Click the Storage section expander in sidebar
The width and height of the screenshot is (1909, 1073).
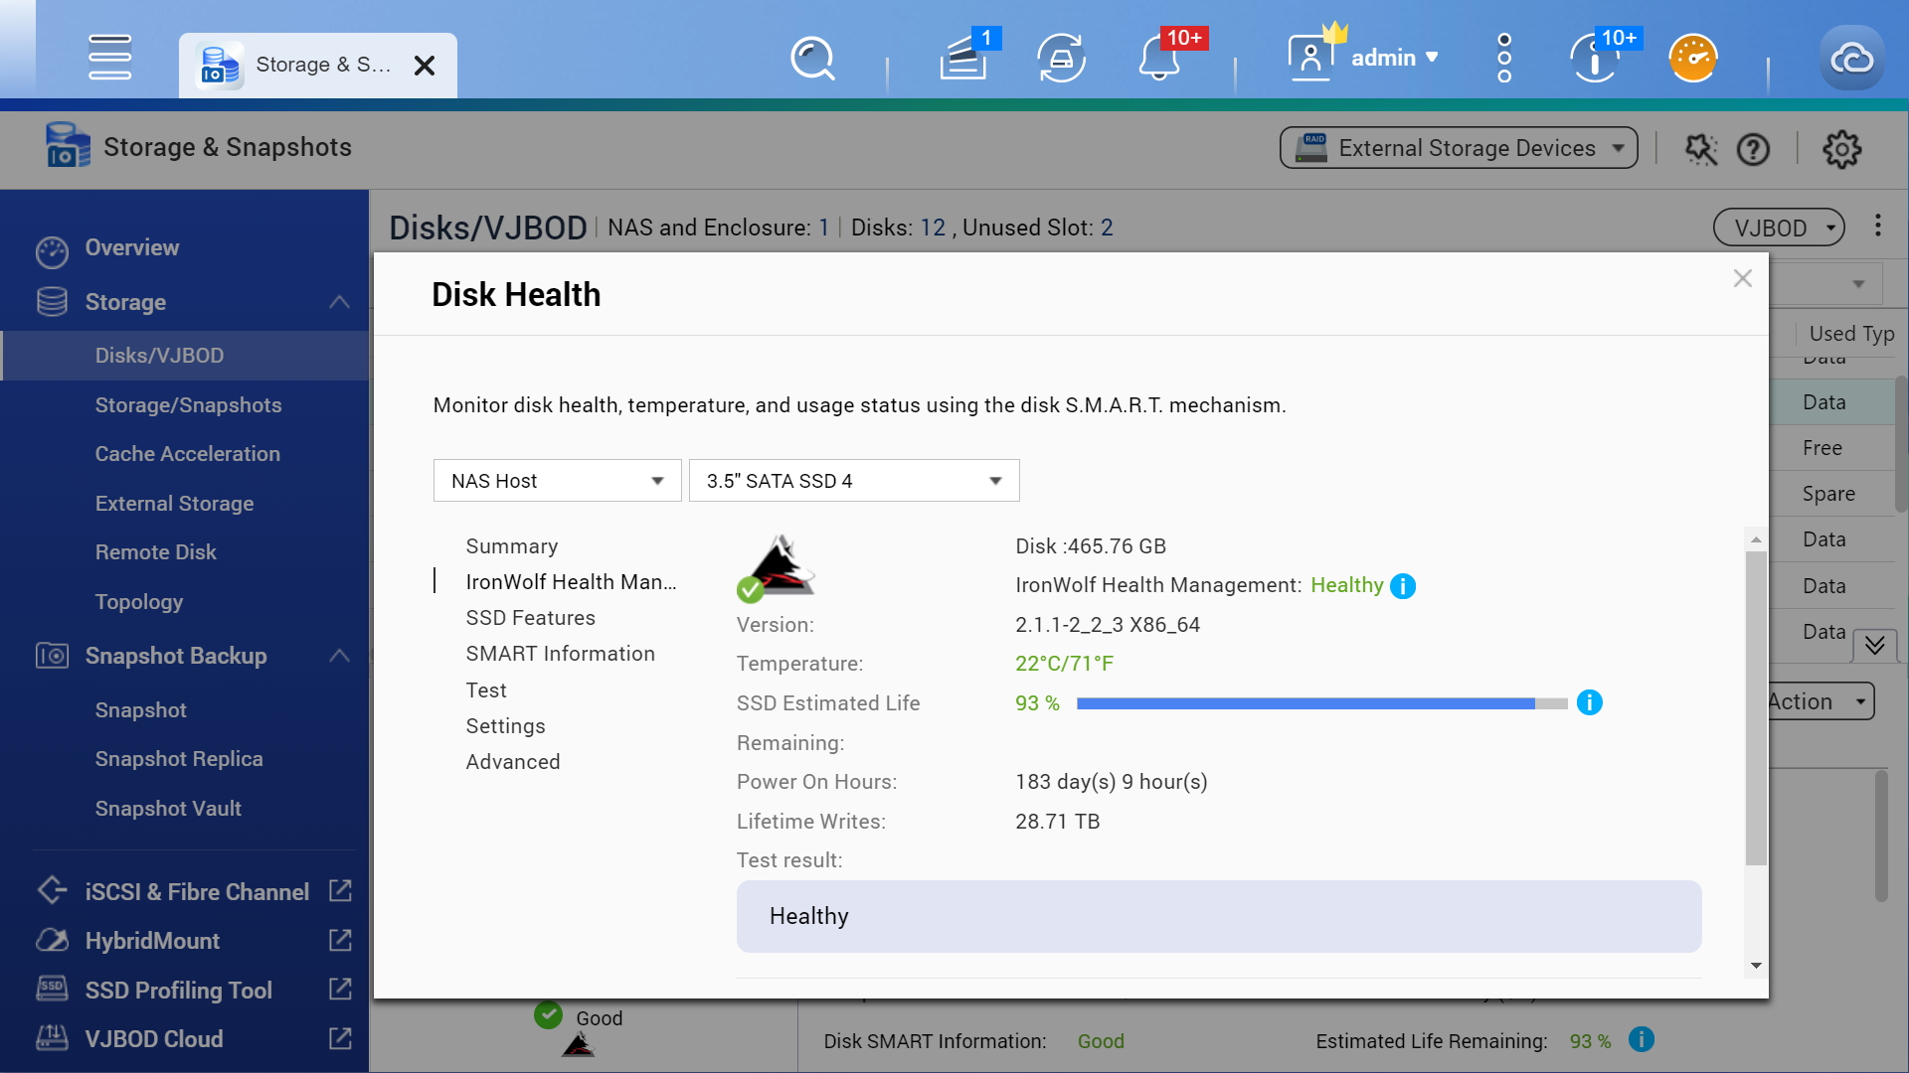[x=338, y=301]
